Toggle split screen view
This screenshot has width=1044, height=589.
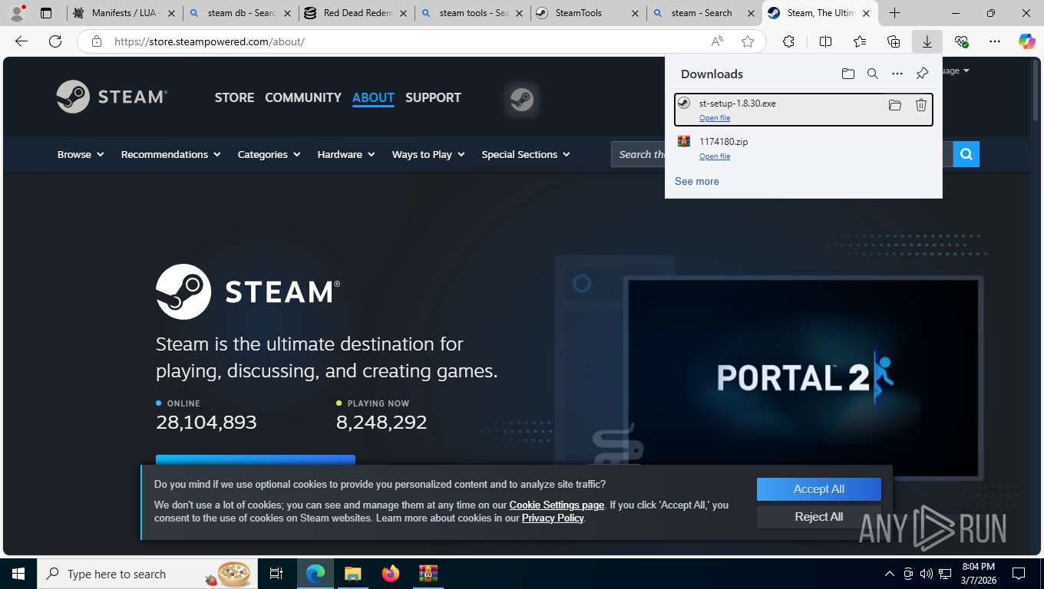(x=825, y=41)
